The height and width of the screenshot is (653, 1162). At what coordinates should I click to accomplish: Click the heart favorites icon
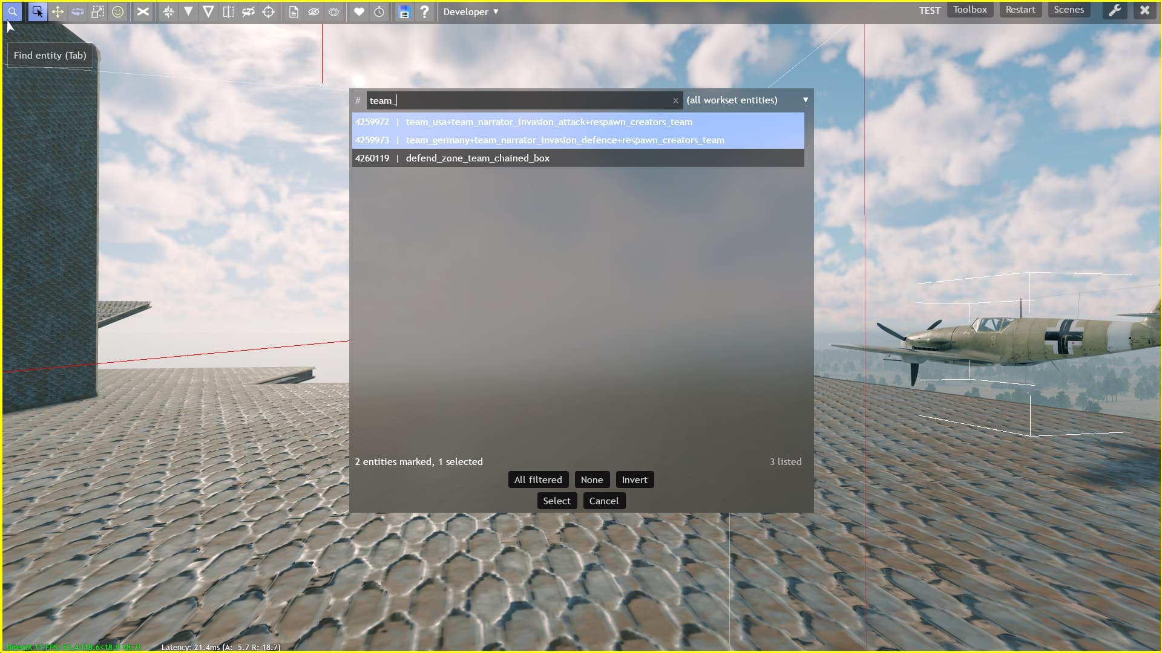(359, 11)
